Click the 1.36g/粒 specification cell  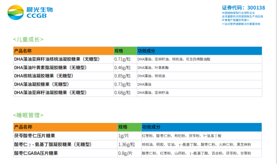click(129, 145)
